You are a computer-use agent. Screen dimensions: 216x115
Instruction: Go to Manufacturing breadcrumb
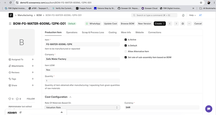25,15
